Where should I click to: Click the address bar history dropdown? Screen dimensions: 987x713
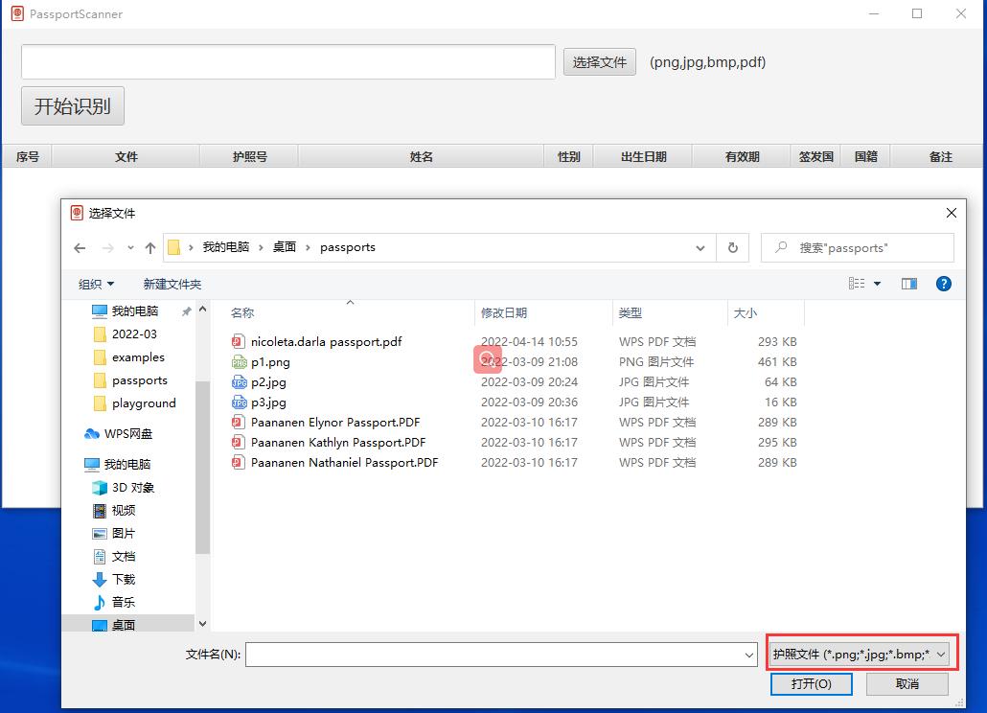pyautogui.click(x=700, y=248)
